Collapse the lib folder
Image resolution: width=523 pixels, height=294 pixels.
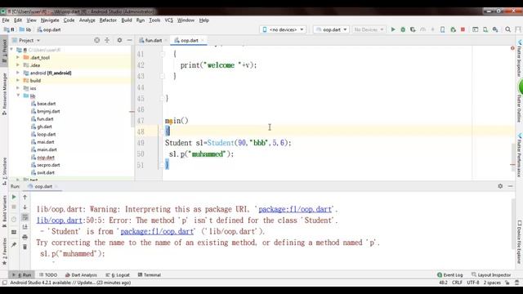point(18,96)
